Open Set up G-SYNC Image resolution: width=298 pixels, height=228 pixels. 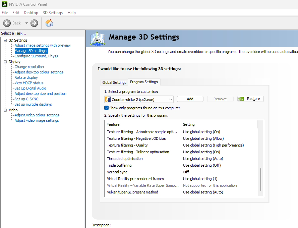click(26, 99)
